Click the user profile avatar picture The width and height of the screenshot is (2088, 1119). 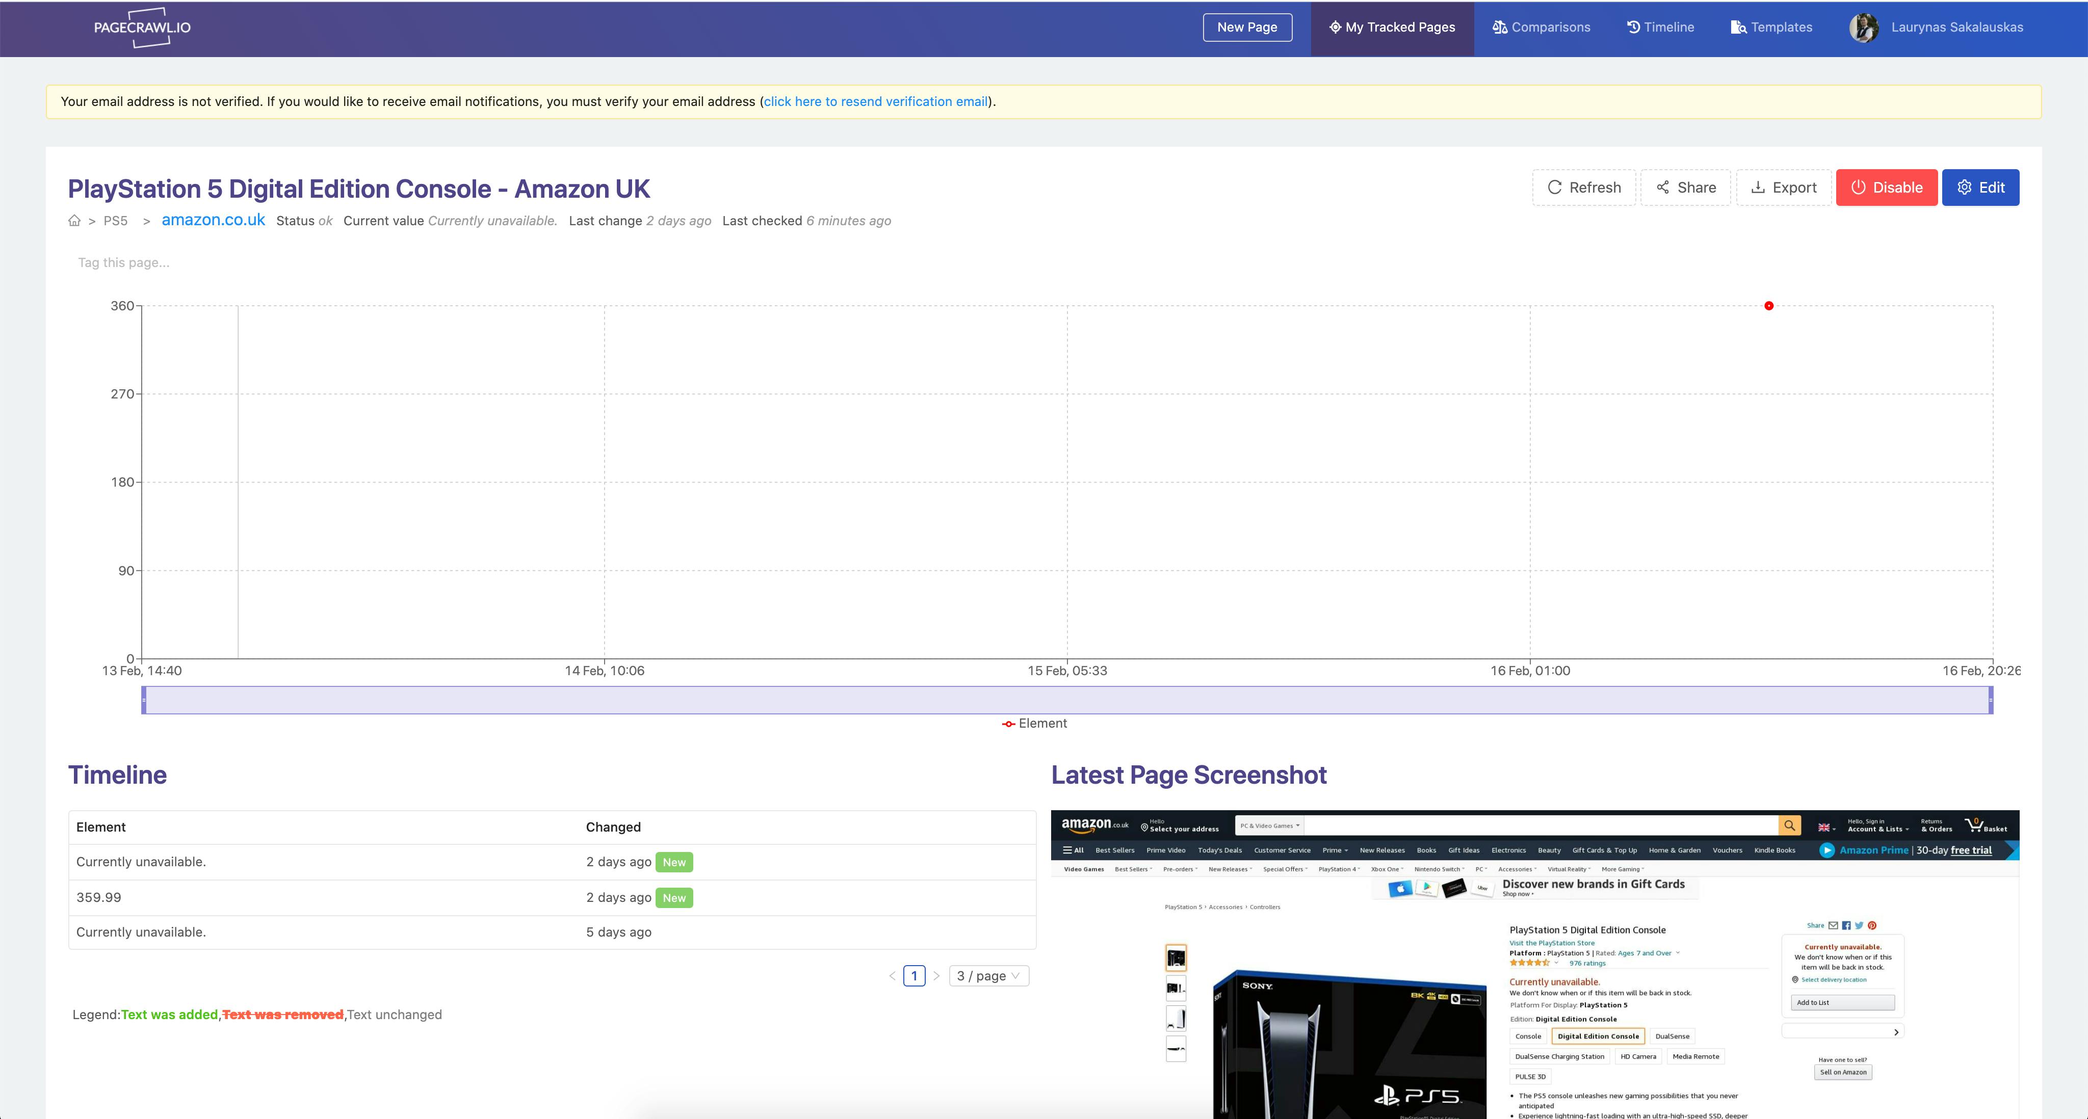click(x=1864, y=28)
